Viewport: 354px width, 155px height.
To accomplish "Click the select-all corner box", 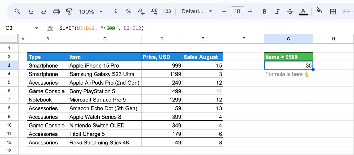I will pos(9,39).
